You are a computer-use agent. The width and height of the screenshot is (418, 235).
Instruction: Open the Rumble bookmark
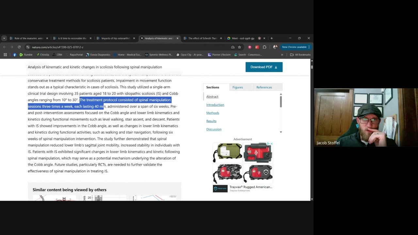(x=26, y=55)
